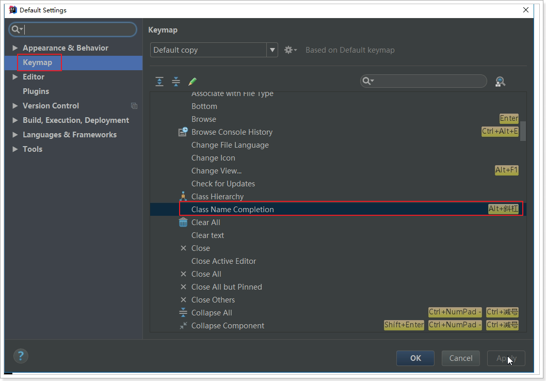Open Find Actions by Shortcut icon
Viewport: 546px width, 381px height.
point(500,82)
